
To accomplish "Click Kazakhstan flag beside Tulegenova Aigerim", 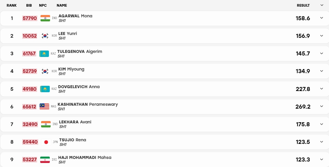I will point(44,54).
